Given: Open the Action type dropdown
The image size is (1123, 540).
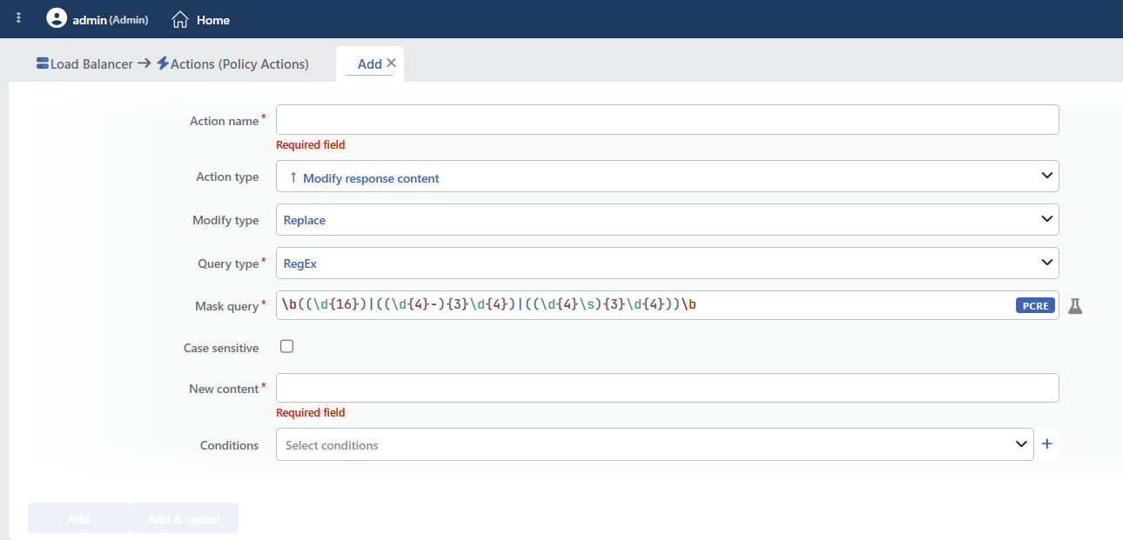Looking at the screenshot, I should [x=668, y=177].
